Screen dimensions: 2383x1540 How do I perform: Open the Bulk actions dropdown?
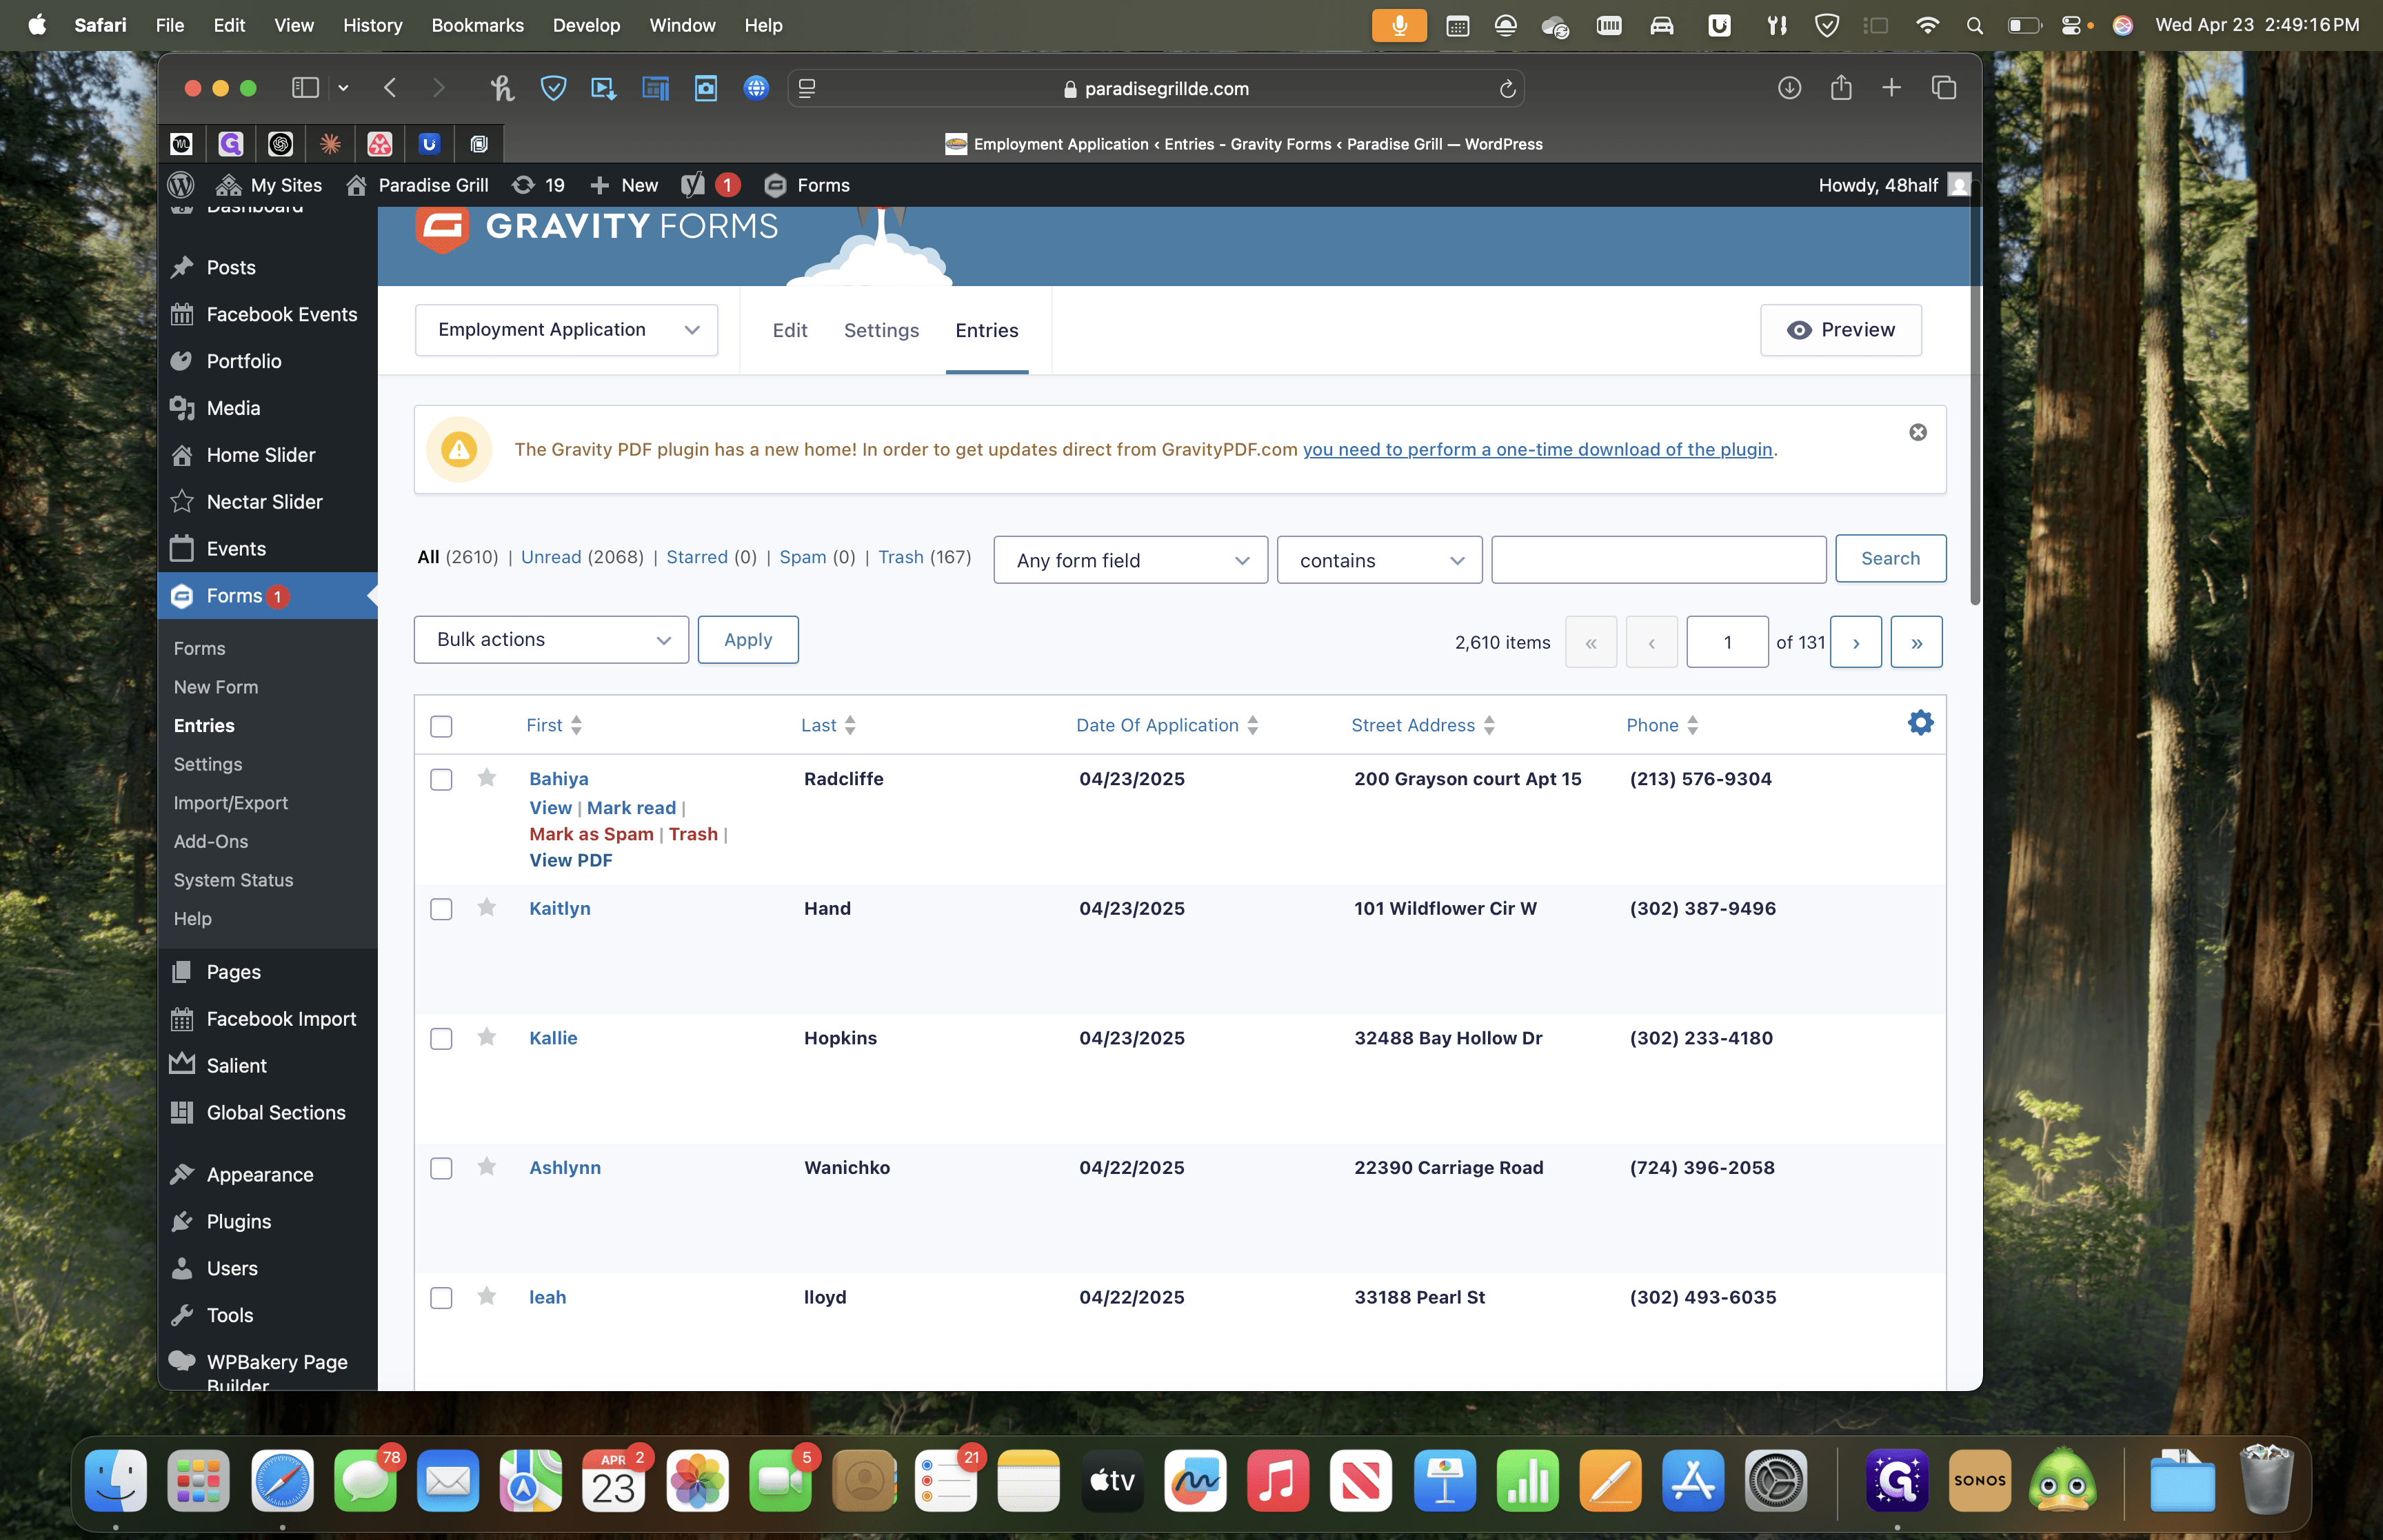[x=551, y=640]
